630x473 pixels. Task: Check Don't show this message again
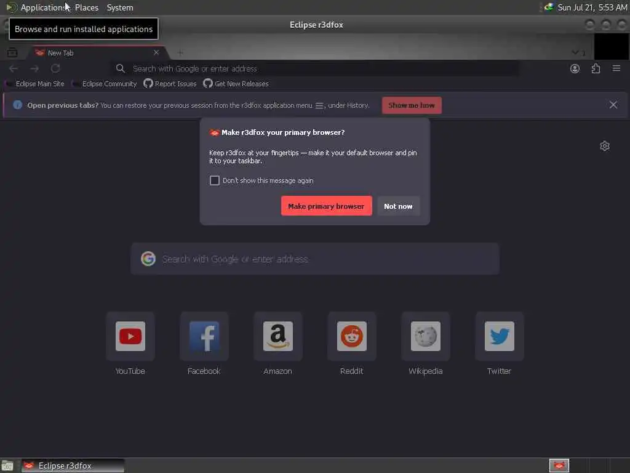coord(215,180)
